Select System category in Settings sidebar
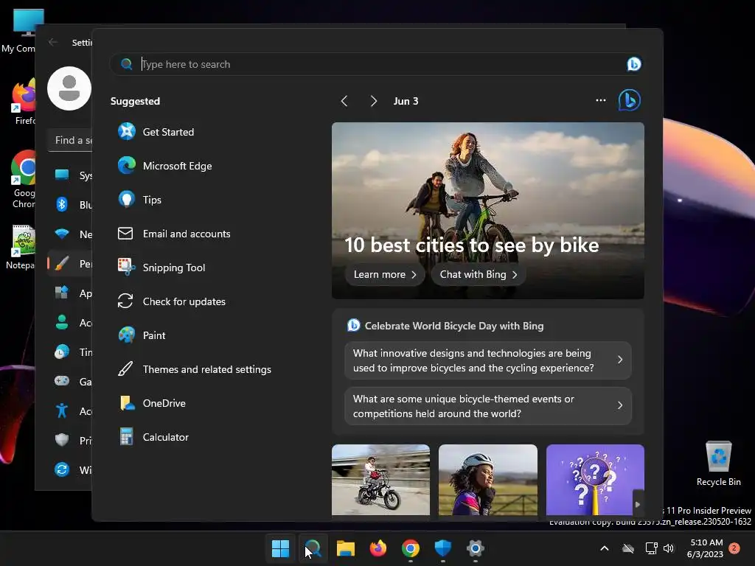This screenshot has width=755, height=566. click(x=70, y=175)
